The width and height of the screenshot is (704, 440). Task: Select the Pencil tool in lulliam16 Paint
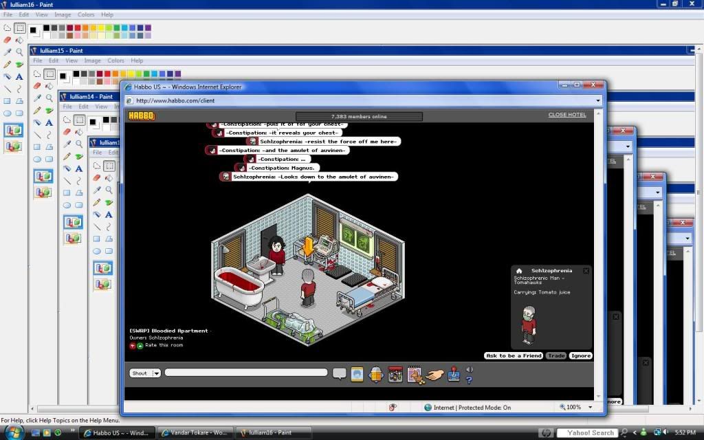pyautogui.click(x=8, y=64)
